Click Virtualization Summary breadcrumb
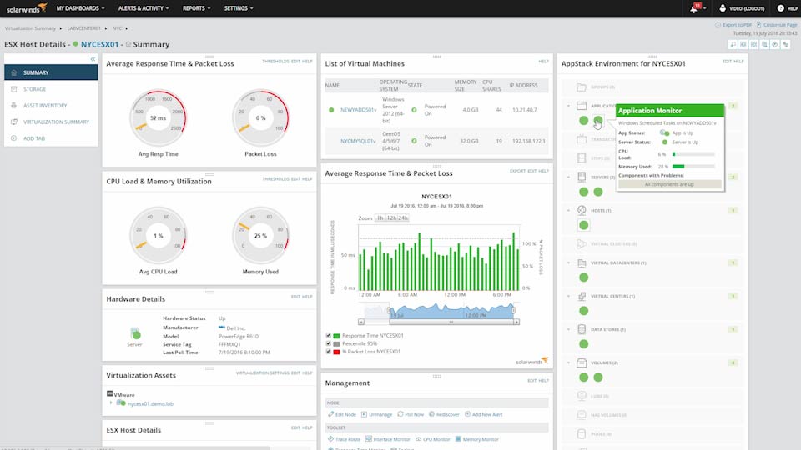This screenshot has width=801, height=450. pyautogui.click(x=30, y=28)
